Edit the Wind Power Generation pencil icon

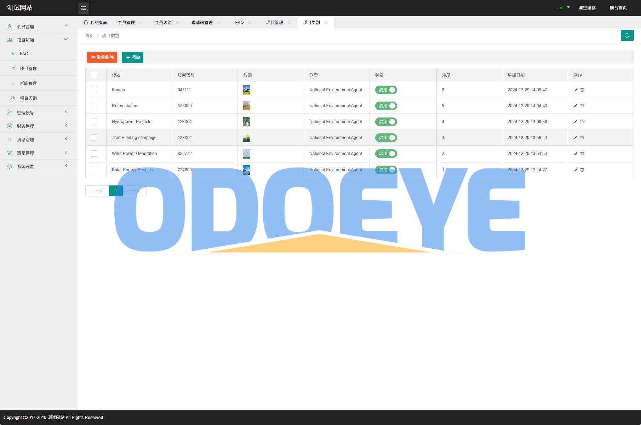coord(576,154)
